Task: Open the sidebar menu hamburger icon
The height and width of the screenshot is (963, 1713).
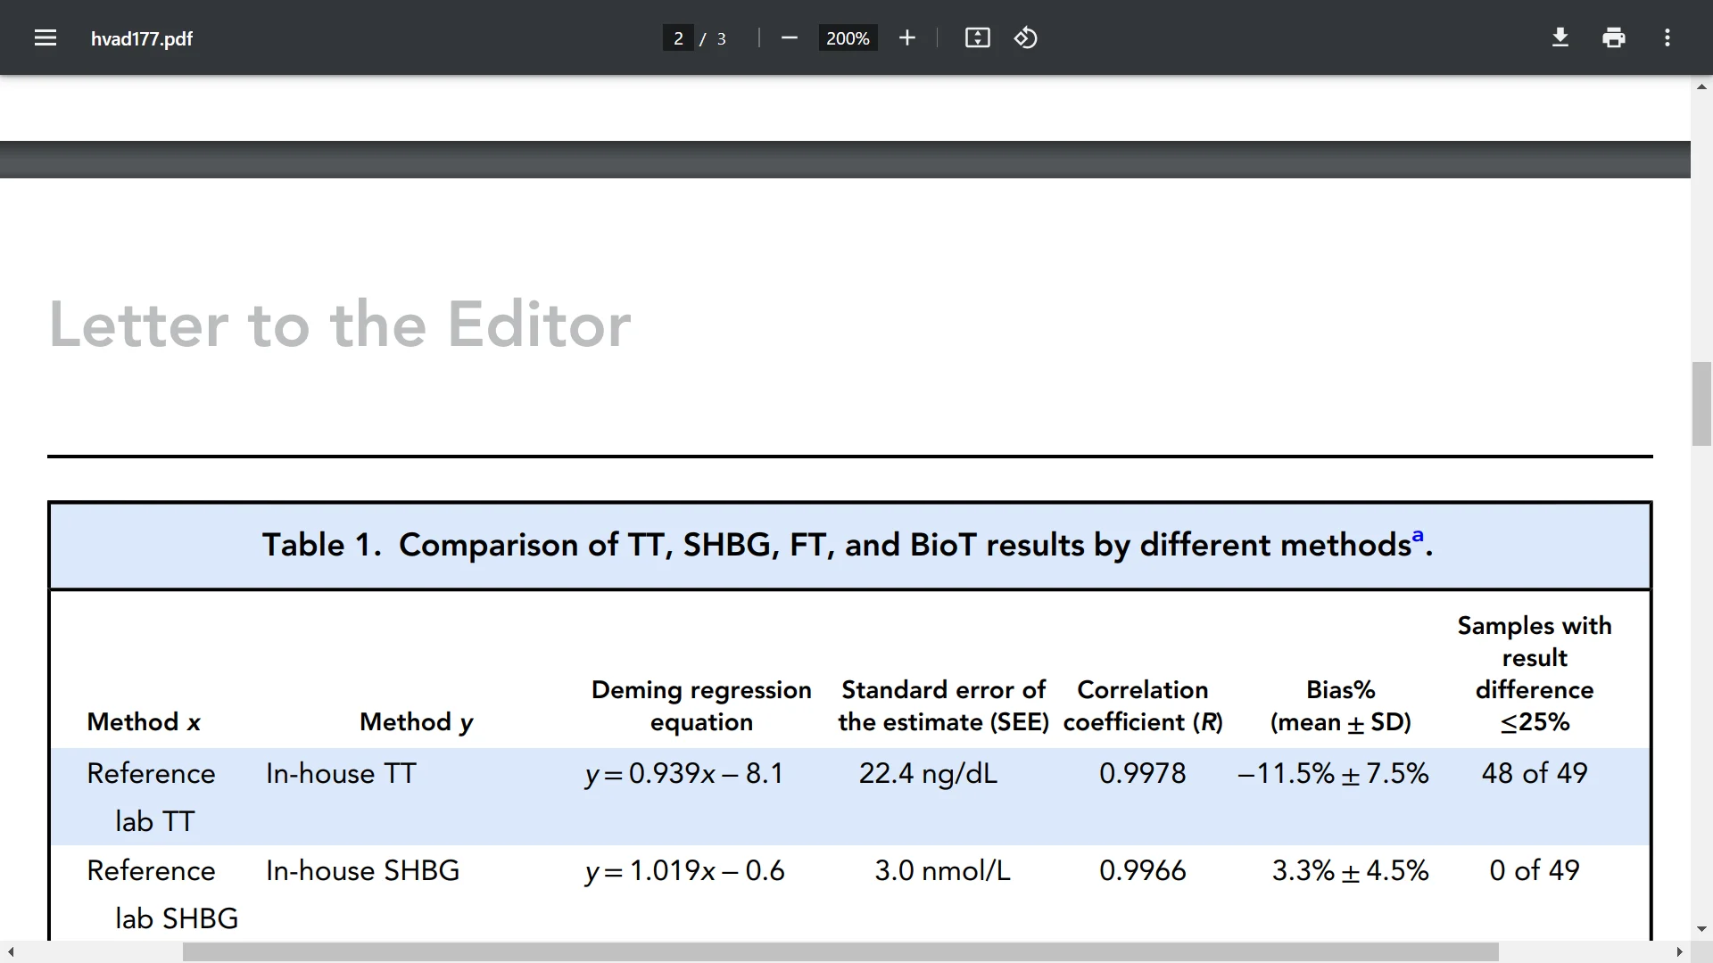Action: [46, 37]
